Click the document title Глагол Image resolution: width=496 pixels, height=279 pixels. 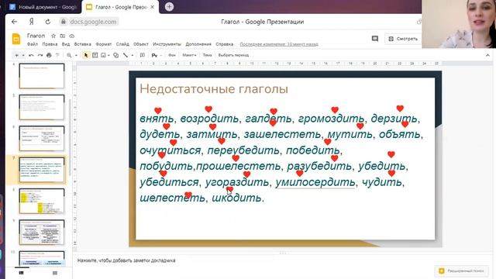click(x=36, y=36)
